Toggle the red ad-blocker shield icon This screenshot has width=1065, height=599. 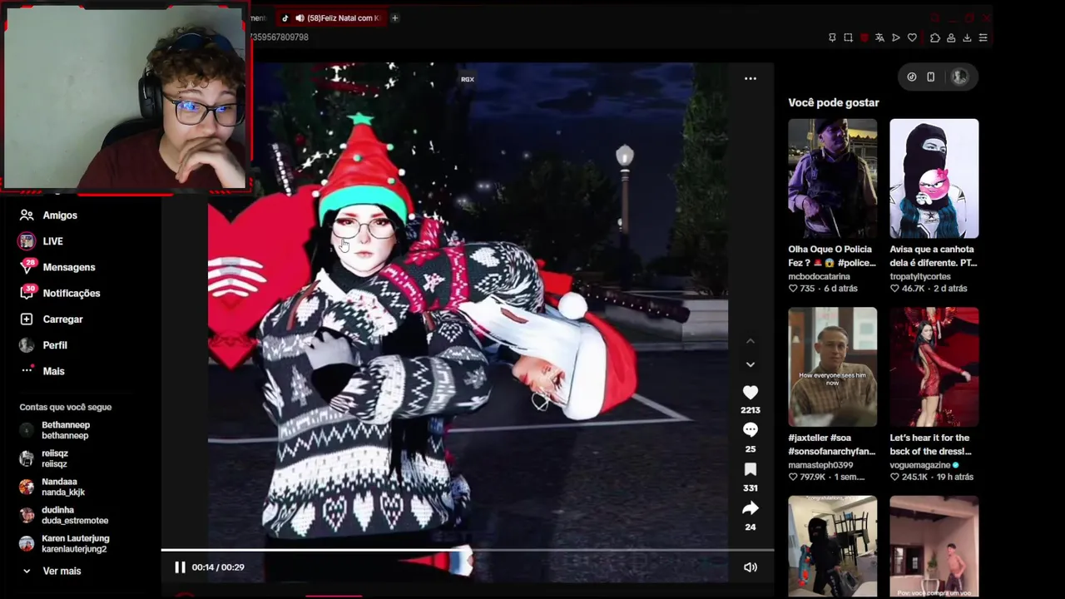(x=864, y=37)
